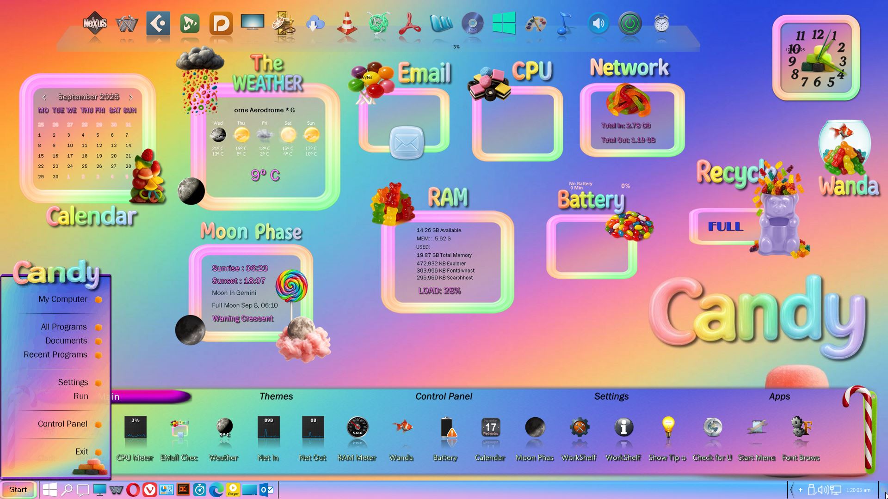This screenshot has width=888, height=499.
Task: Launch the Opera browser from the taskbar
Action: click(x=133, y=490)
